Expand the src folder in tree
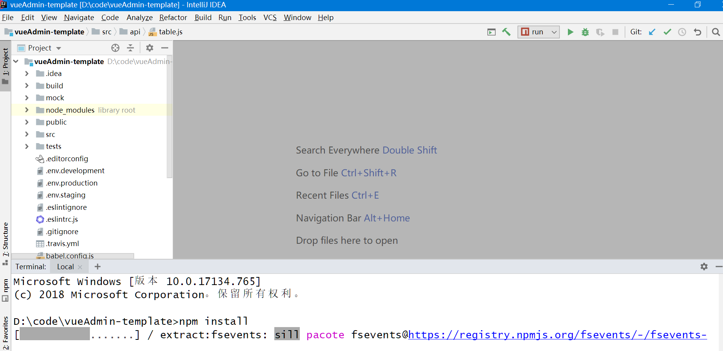 coord(27,134)
